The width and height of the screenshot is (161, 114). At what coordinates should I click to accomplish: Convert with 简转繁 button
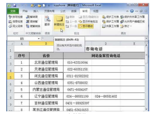[x=32, y=22]
